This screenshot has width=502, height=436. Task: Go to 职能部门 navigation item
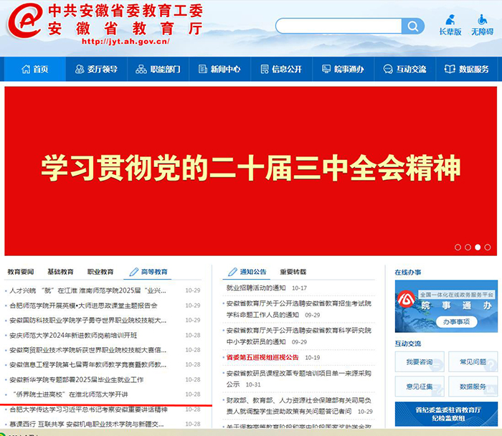[x=158, y=70]
